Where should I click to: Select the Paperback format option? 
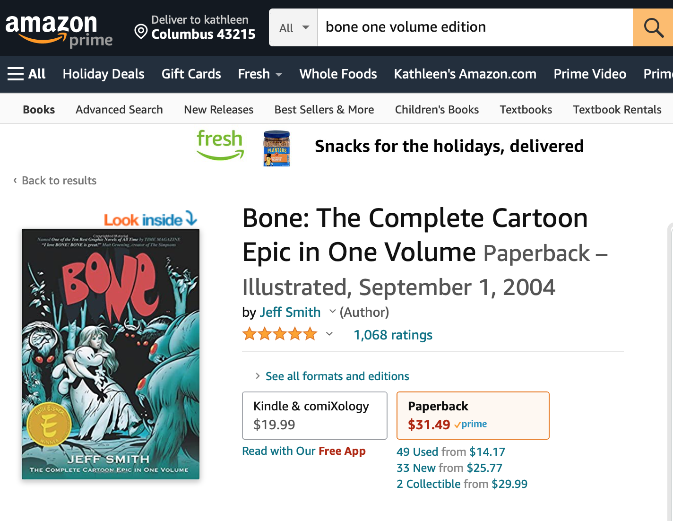(x=472, y=415)
